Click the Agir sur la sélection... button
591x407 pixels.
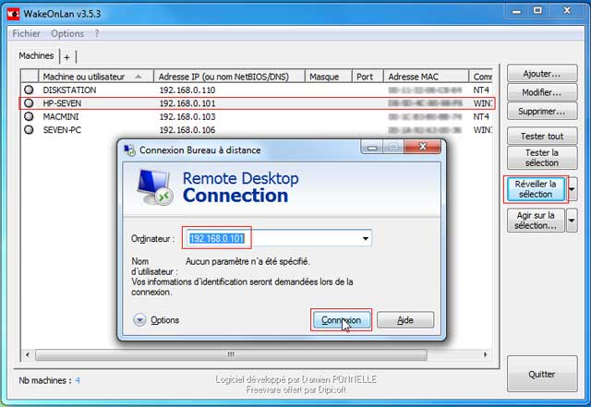536,220
